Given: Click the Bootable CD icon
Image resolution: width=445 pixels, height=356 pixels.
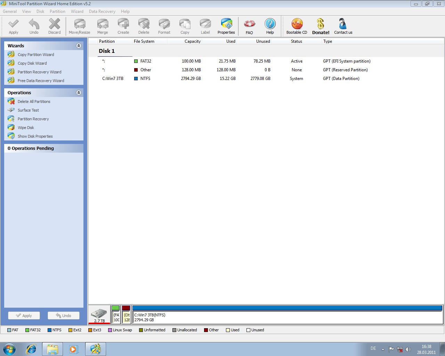Looking at the screenshot, I should coord(297,24).
